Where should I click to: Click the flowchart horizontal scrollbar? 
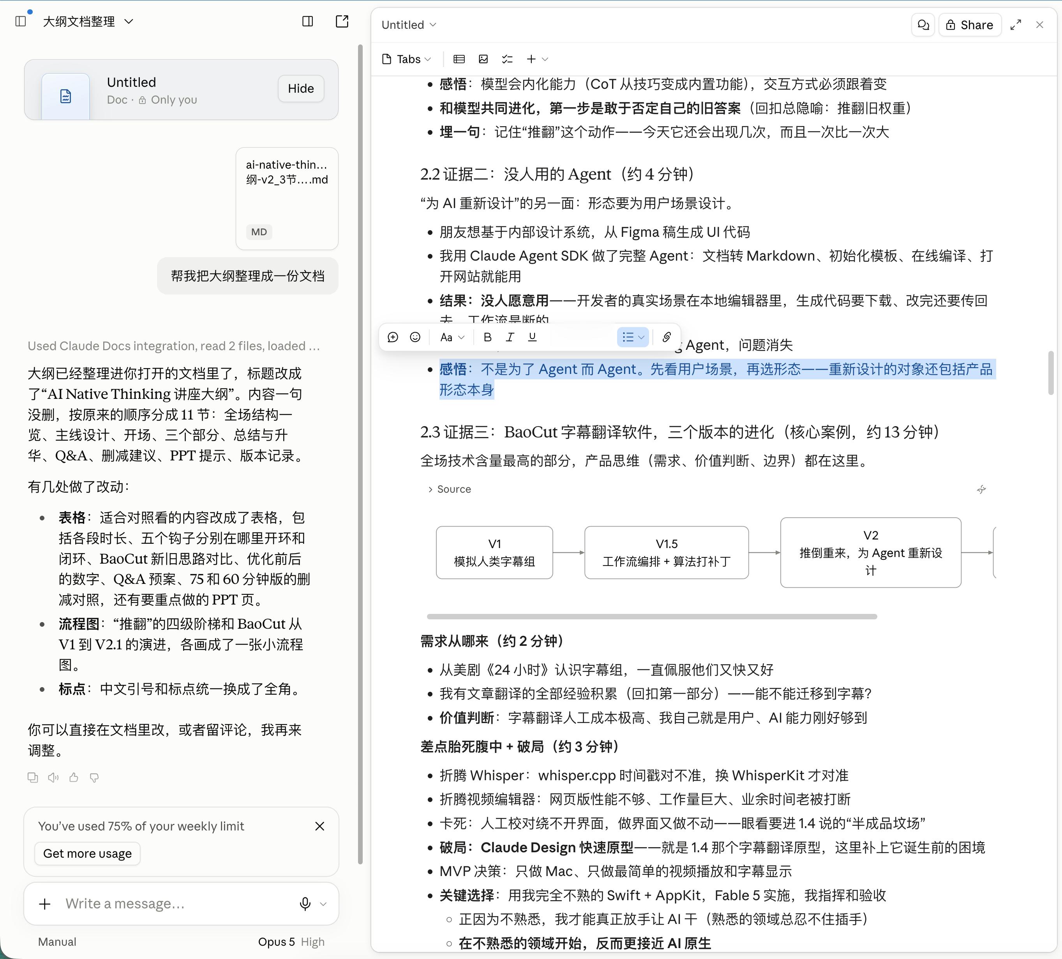(652, 616)
